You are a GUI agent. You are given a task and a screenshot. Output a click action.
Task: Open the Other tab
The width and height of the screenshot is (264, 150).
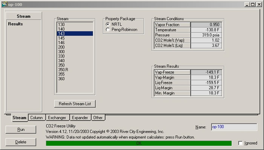[x=98, y=118]
